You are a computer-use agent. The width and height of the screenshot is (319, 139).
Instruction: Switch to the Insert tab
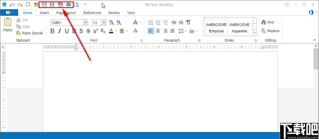pos(44,13)
